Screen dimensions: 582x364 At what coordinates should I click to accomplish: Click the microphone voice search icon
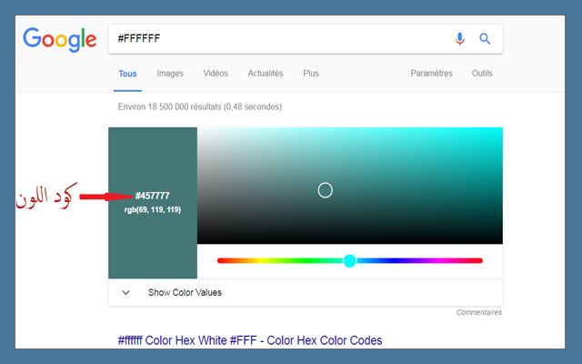[x=459, y=39]
